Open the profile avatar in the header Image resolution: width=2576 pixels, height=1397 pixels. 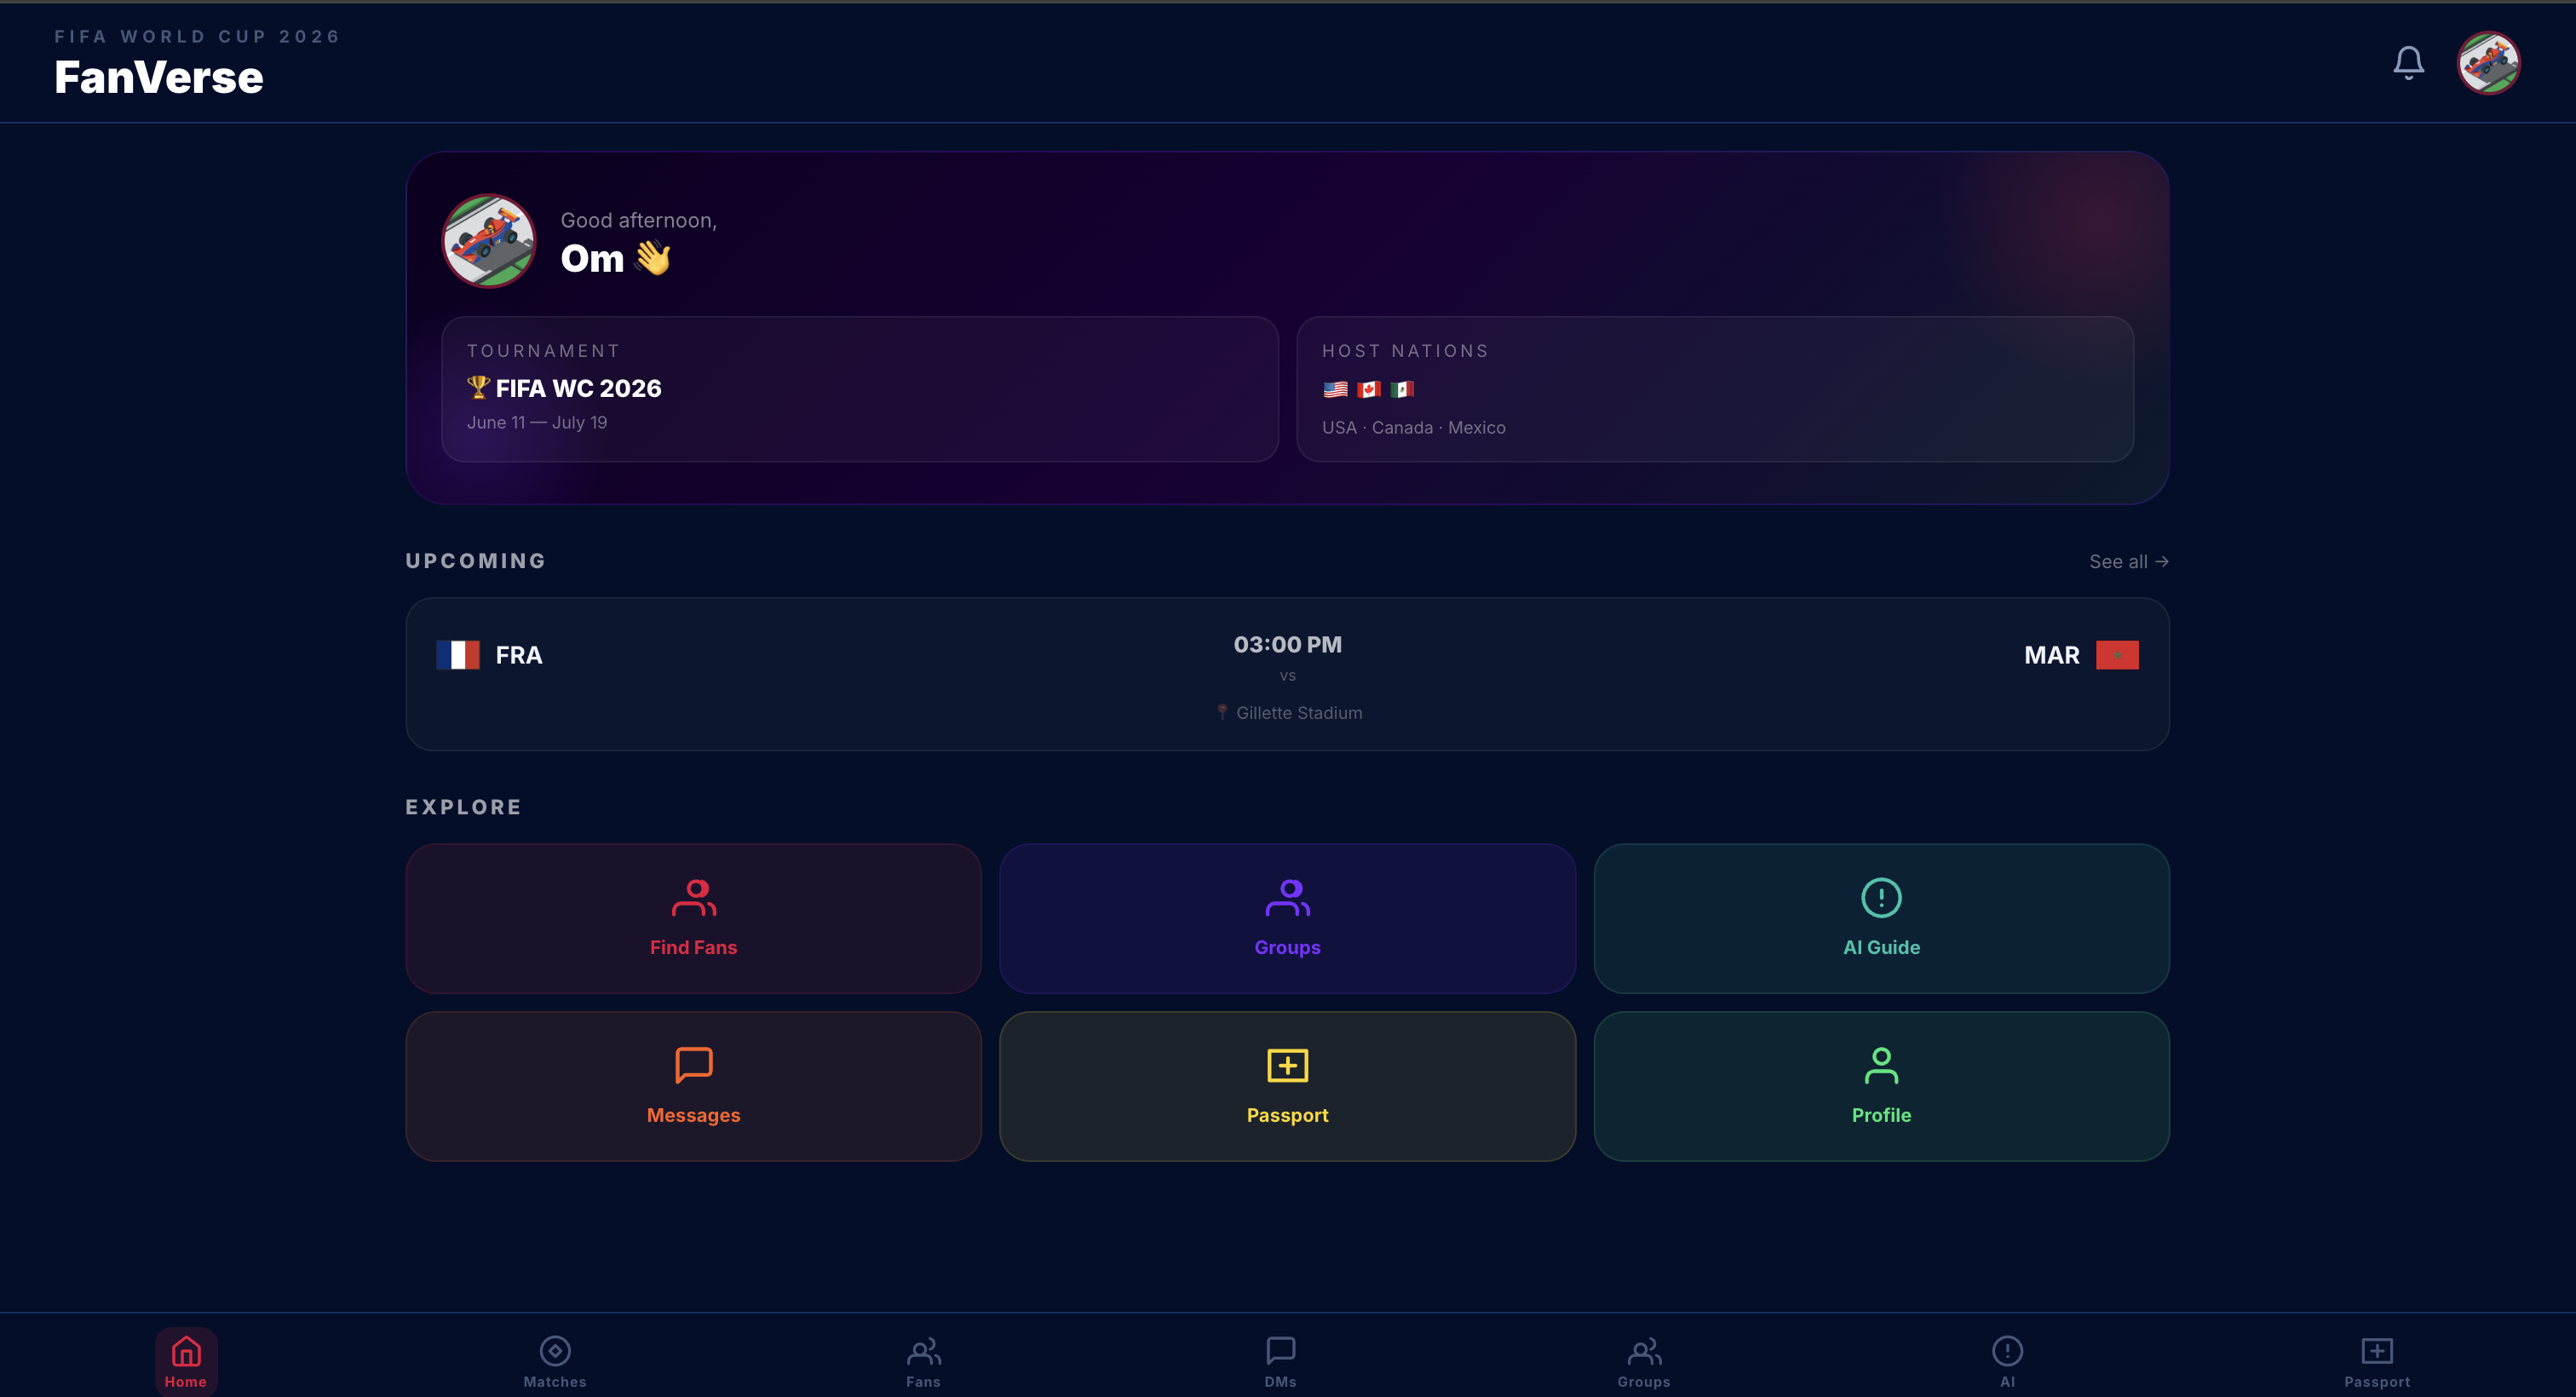click(x=2489, y=63)
